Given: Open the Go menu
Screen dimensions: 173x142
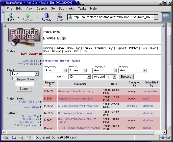Looking at the screenshot, I should coord(53,9).
